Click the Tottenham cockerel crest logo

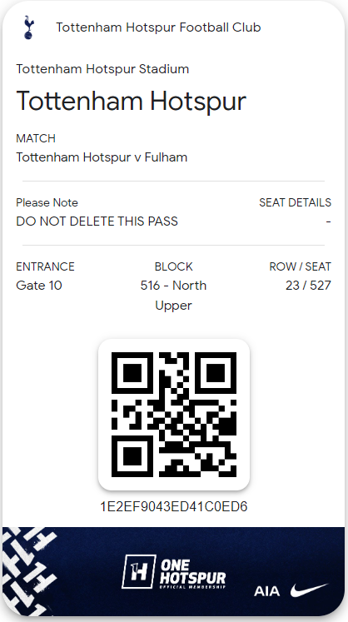(28, 27)
